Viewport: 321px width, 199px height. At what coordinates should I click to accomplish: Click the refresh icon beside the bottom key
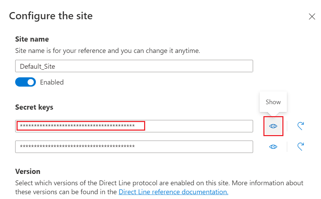pos(300,147)
